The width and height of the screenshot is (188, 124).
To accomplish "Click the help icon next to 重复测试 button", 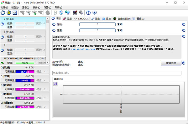I will 184,63.
